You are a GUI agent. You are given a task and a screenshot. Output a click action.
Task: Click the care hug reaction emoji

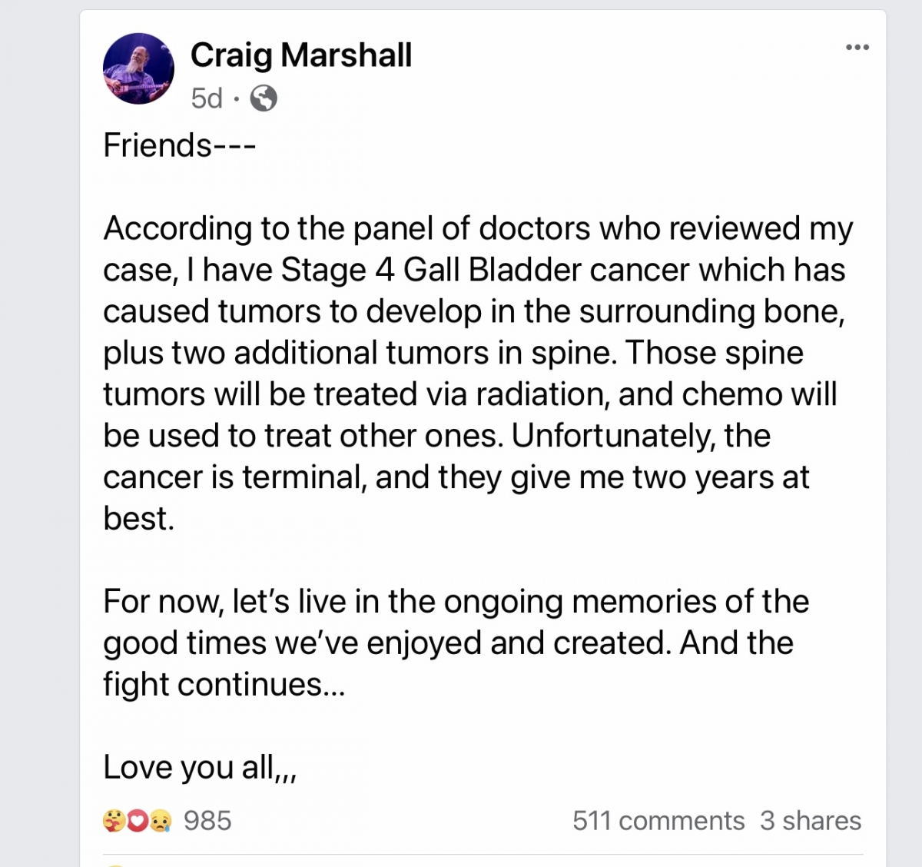[112, 822]
